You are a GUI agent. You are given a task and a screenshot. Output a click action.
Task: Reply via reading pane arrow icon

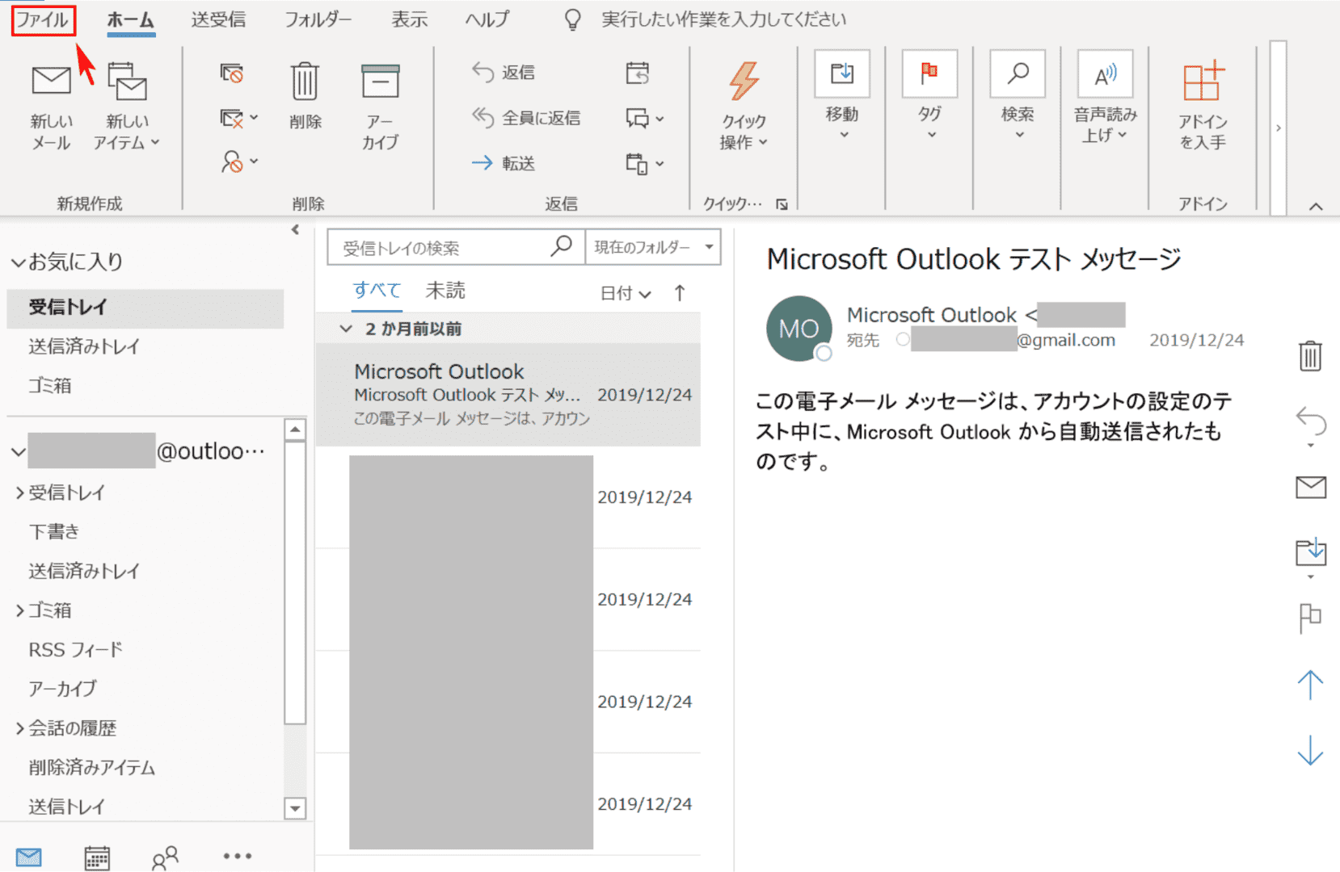tap(1310, 421)
